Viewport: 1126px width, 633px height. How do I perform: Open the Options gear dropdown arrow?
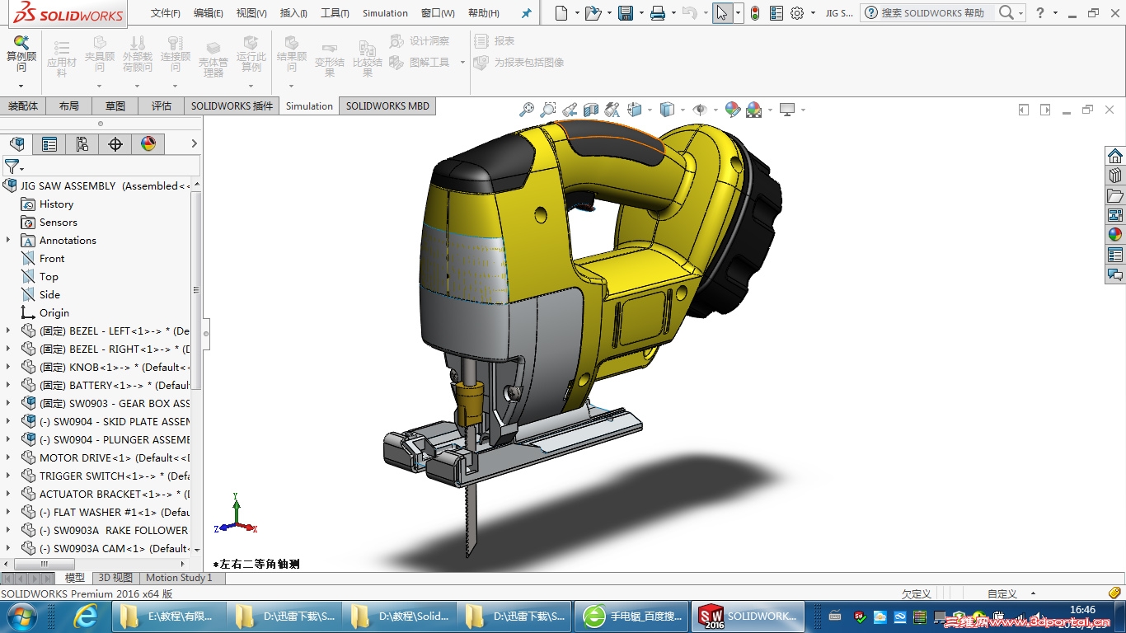[813, 13]
